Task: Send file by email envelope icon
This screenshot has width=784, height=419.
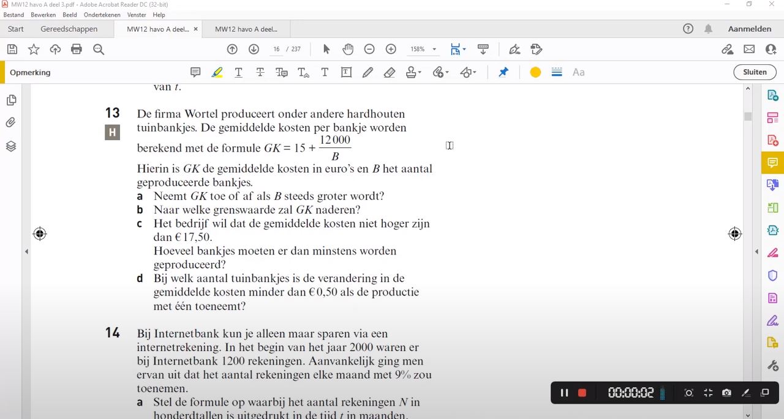Action: pos(749,50)
